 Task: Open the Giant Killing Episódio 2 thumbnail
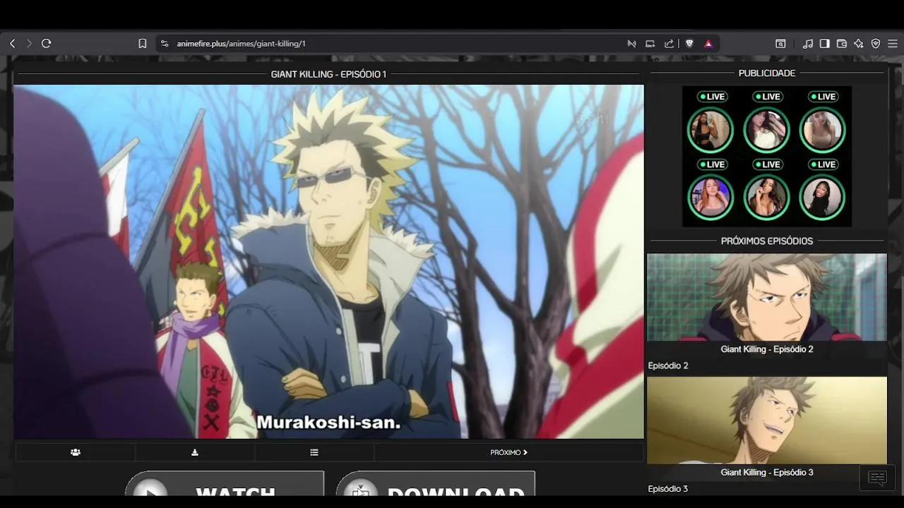(x=767, y=298)
